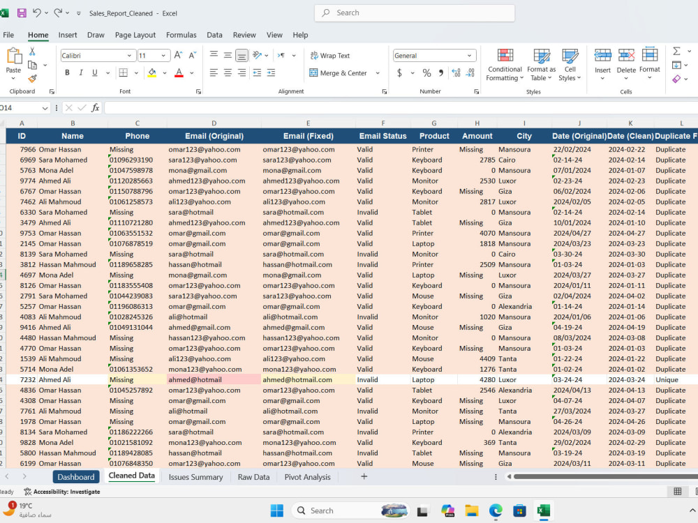Viewport: 698px width, 523px height.
Task: Expand the Merge & Center dropdown arrow
Action: click(378, 73)
